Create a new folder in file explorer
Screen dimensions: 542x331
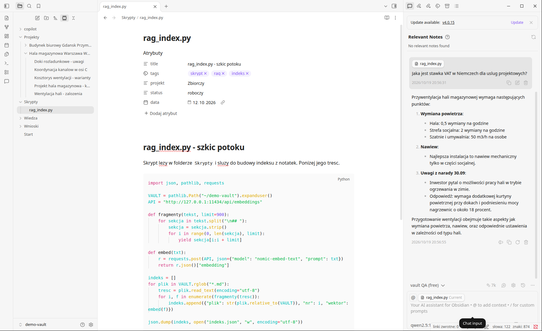[46, 18]
